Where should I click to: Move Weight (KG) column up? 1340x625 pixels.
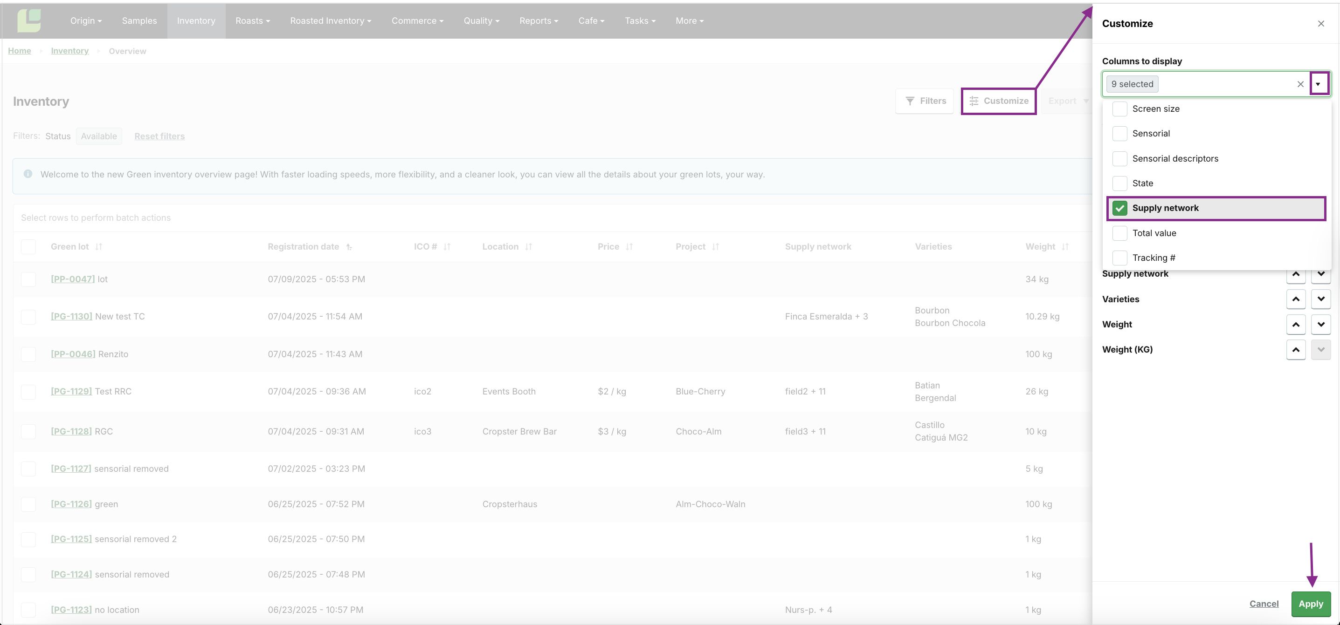click(1296, 350)
